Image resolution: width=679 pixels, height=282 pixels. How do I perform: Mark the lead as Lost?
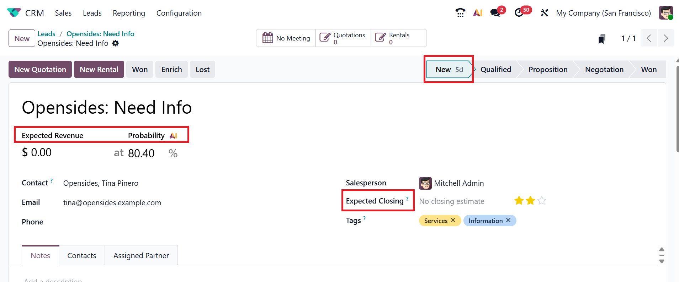[x=202, y=69]
